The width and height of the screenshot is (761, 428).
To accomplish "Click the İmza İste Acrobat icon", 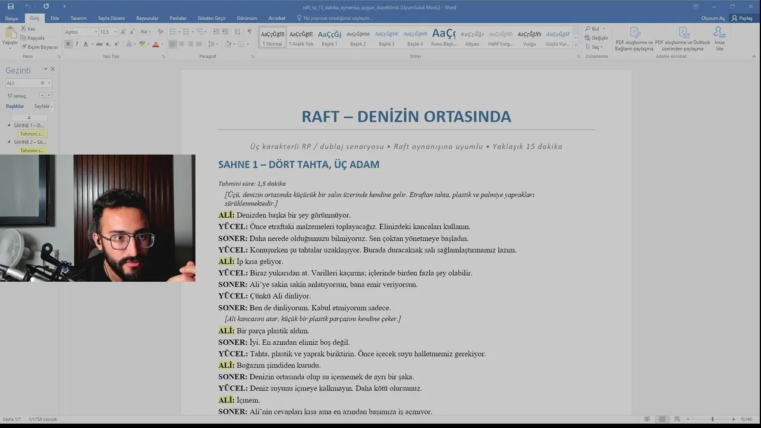I will [x=719, y=38].
